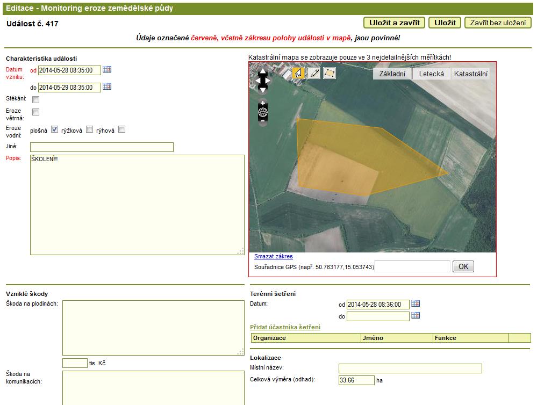
Task: Focus the tis. Kč amount field
Action: pos(75,363)
